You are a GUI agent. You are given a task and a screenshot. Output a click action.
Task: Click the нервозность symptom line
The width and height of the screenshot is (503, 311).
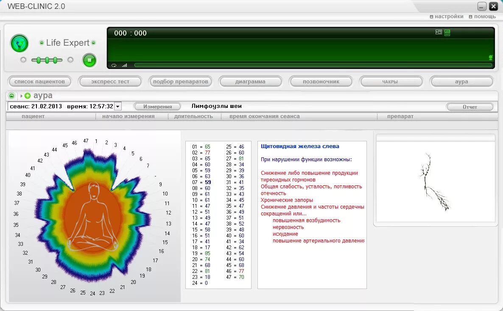pyautogui.click(x=288, y=227)
